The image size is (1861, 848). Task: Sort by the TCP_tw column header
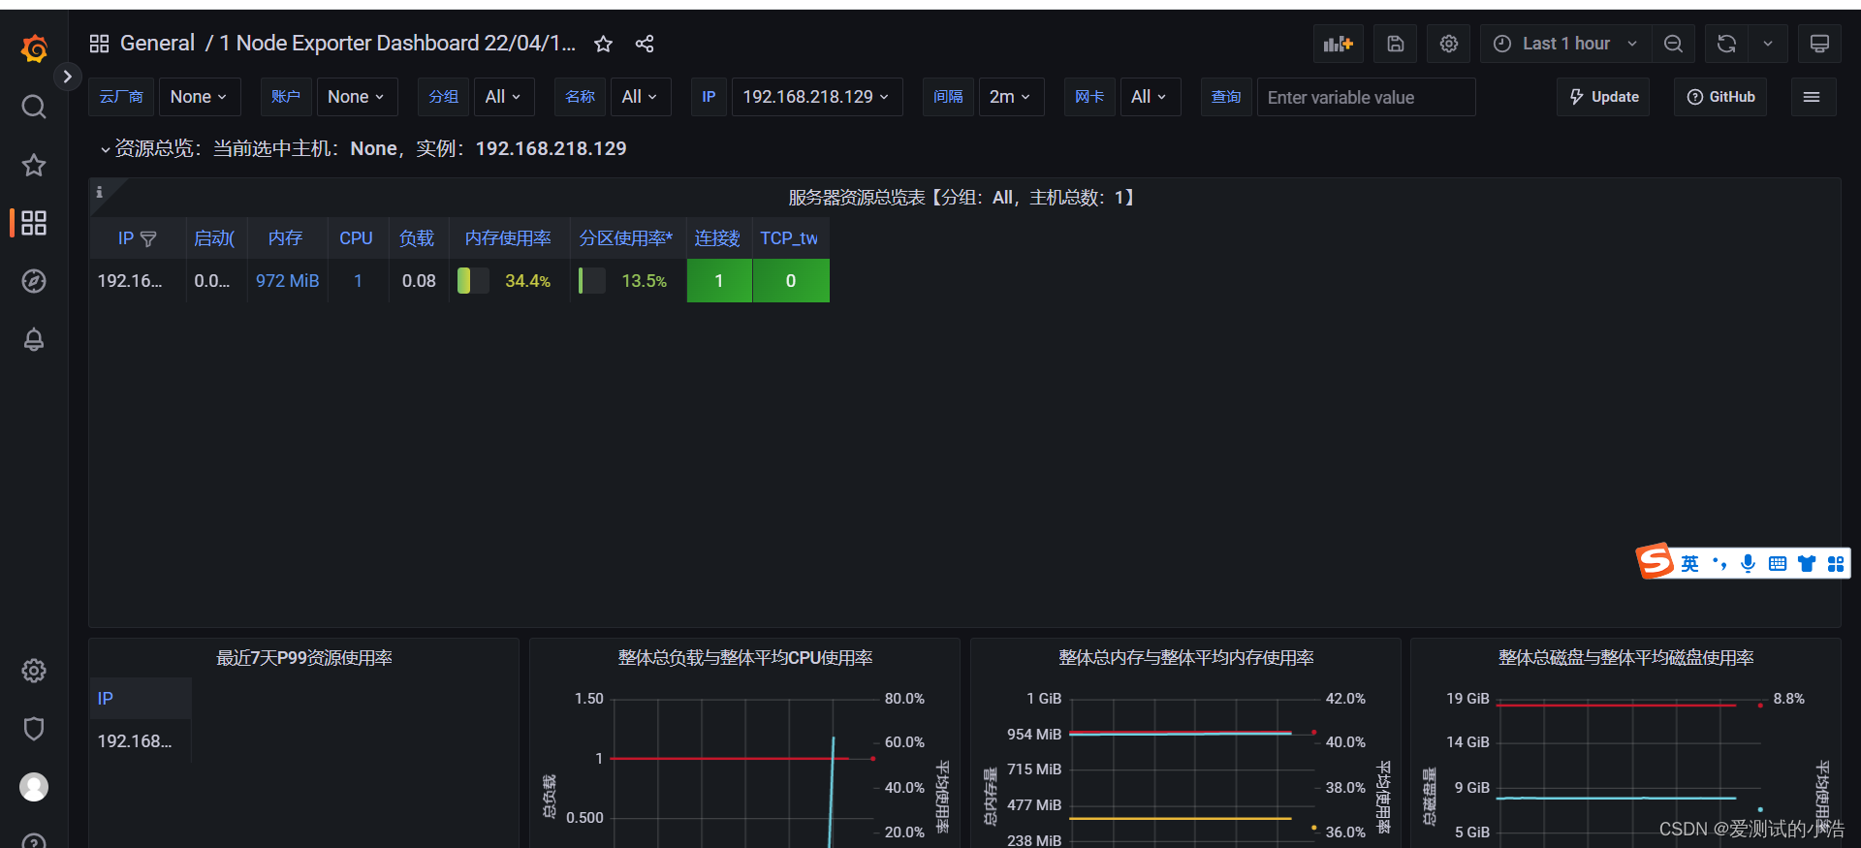[x=789, y=238]
